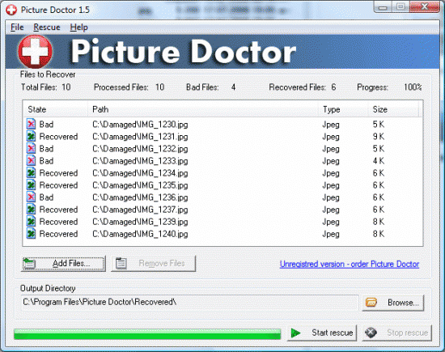Open the Help menu
Screen dimensions: 445x352
[x=79, y=28]
